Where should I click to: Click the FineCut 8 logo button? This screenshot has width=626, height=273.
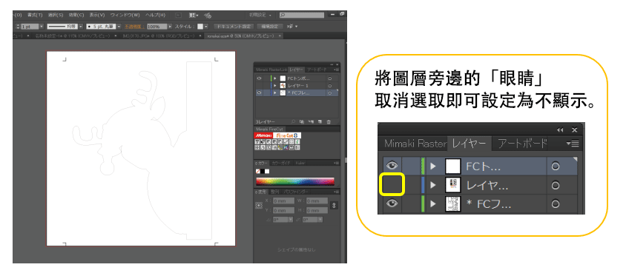288,135
